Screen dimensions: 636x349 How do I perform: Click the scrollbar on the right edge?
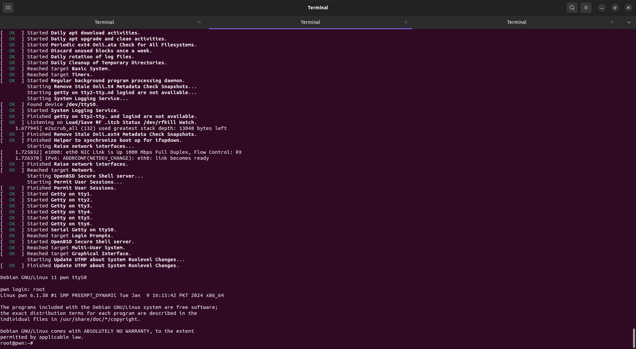click(x=633, y=338)
